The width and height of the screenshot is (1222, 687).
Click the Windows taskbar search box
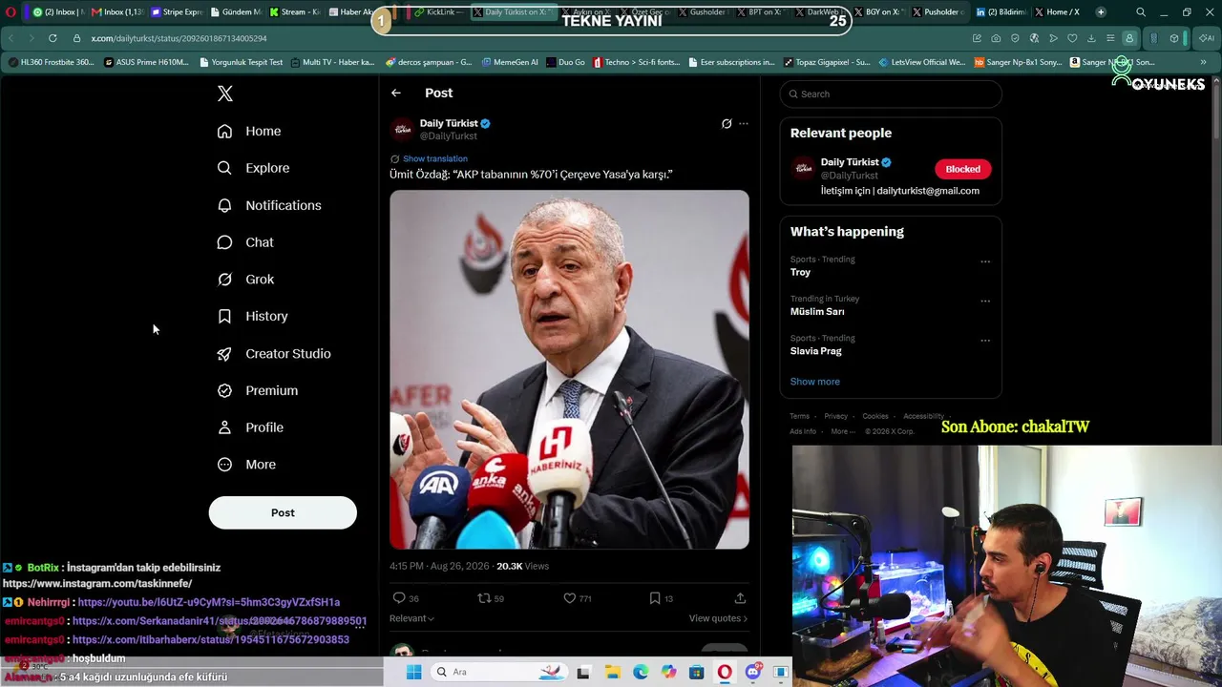(500, 672)
